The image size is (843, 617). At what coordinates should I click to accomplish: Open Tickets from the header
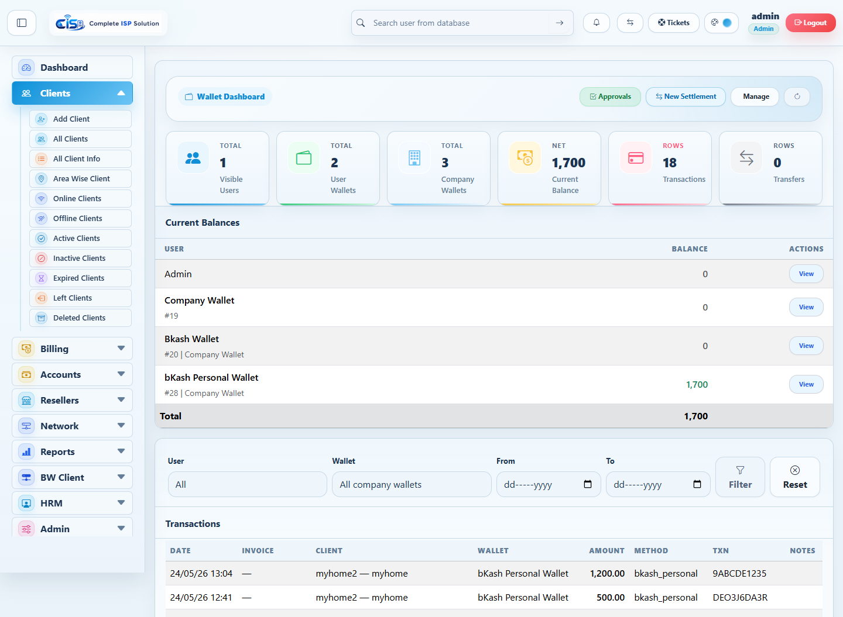tap(673, 23)
